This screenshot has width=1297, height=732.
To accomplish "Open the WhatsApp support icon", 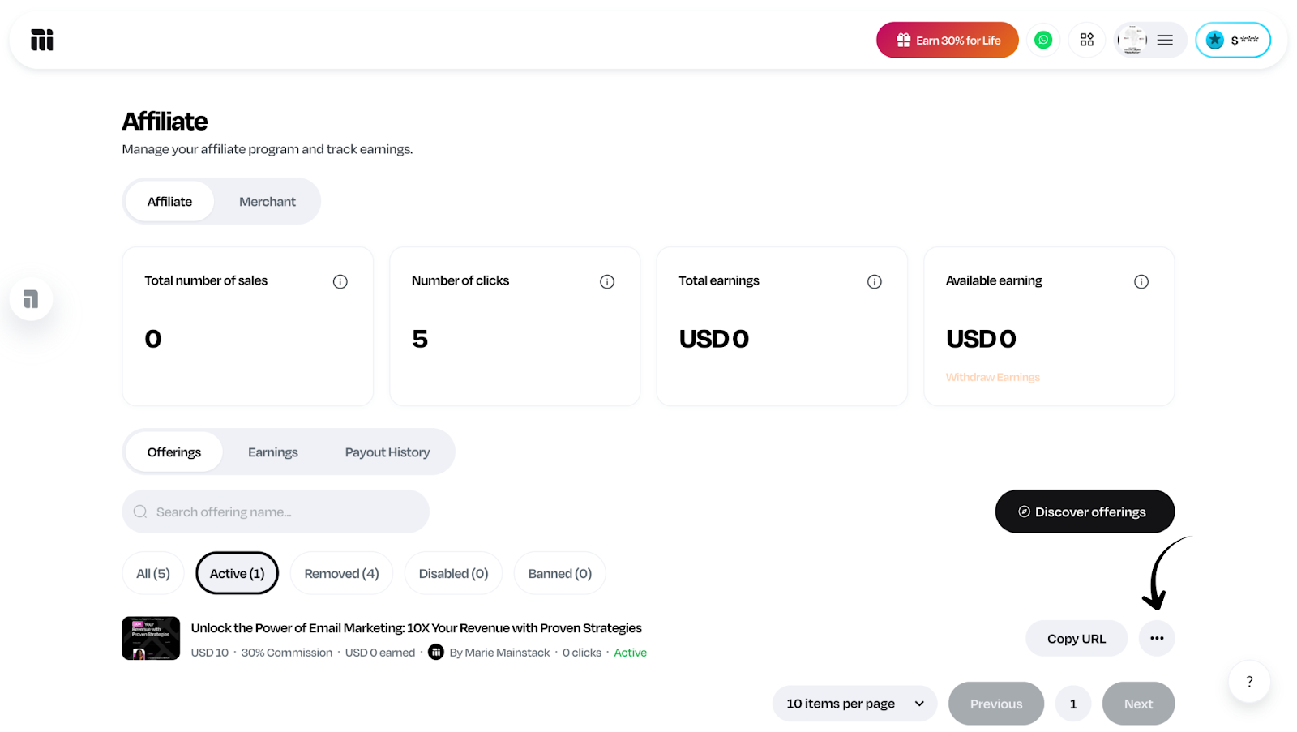I will pos(1043,40).
